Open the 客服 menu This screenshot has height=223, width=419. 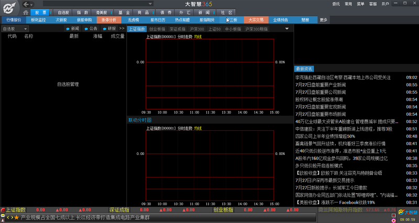click(373, 4)
